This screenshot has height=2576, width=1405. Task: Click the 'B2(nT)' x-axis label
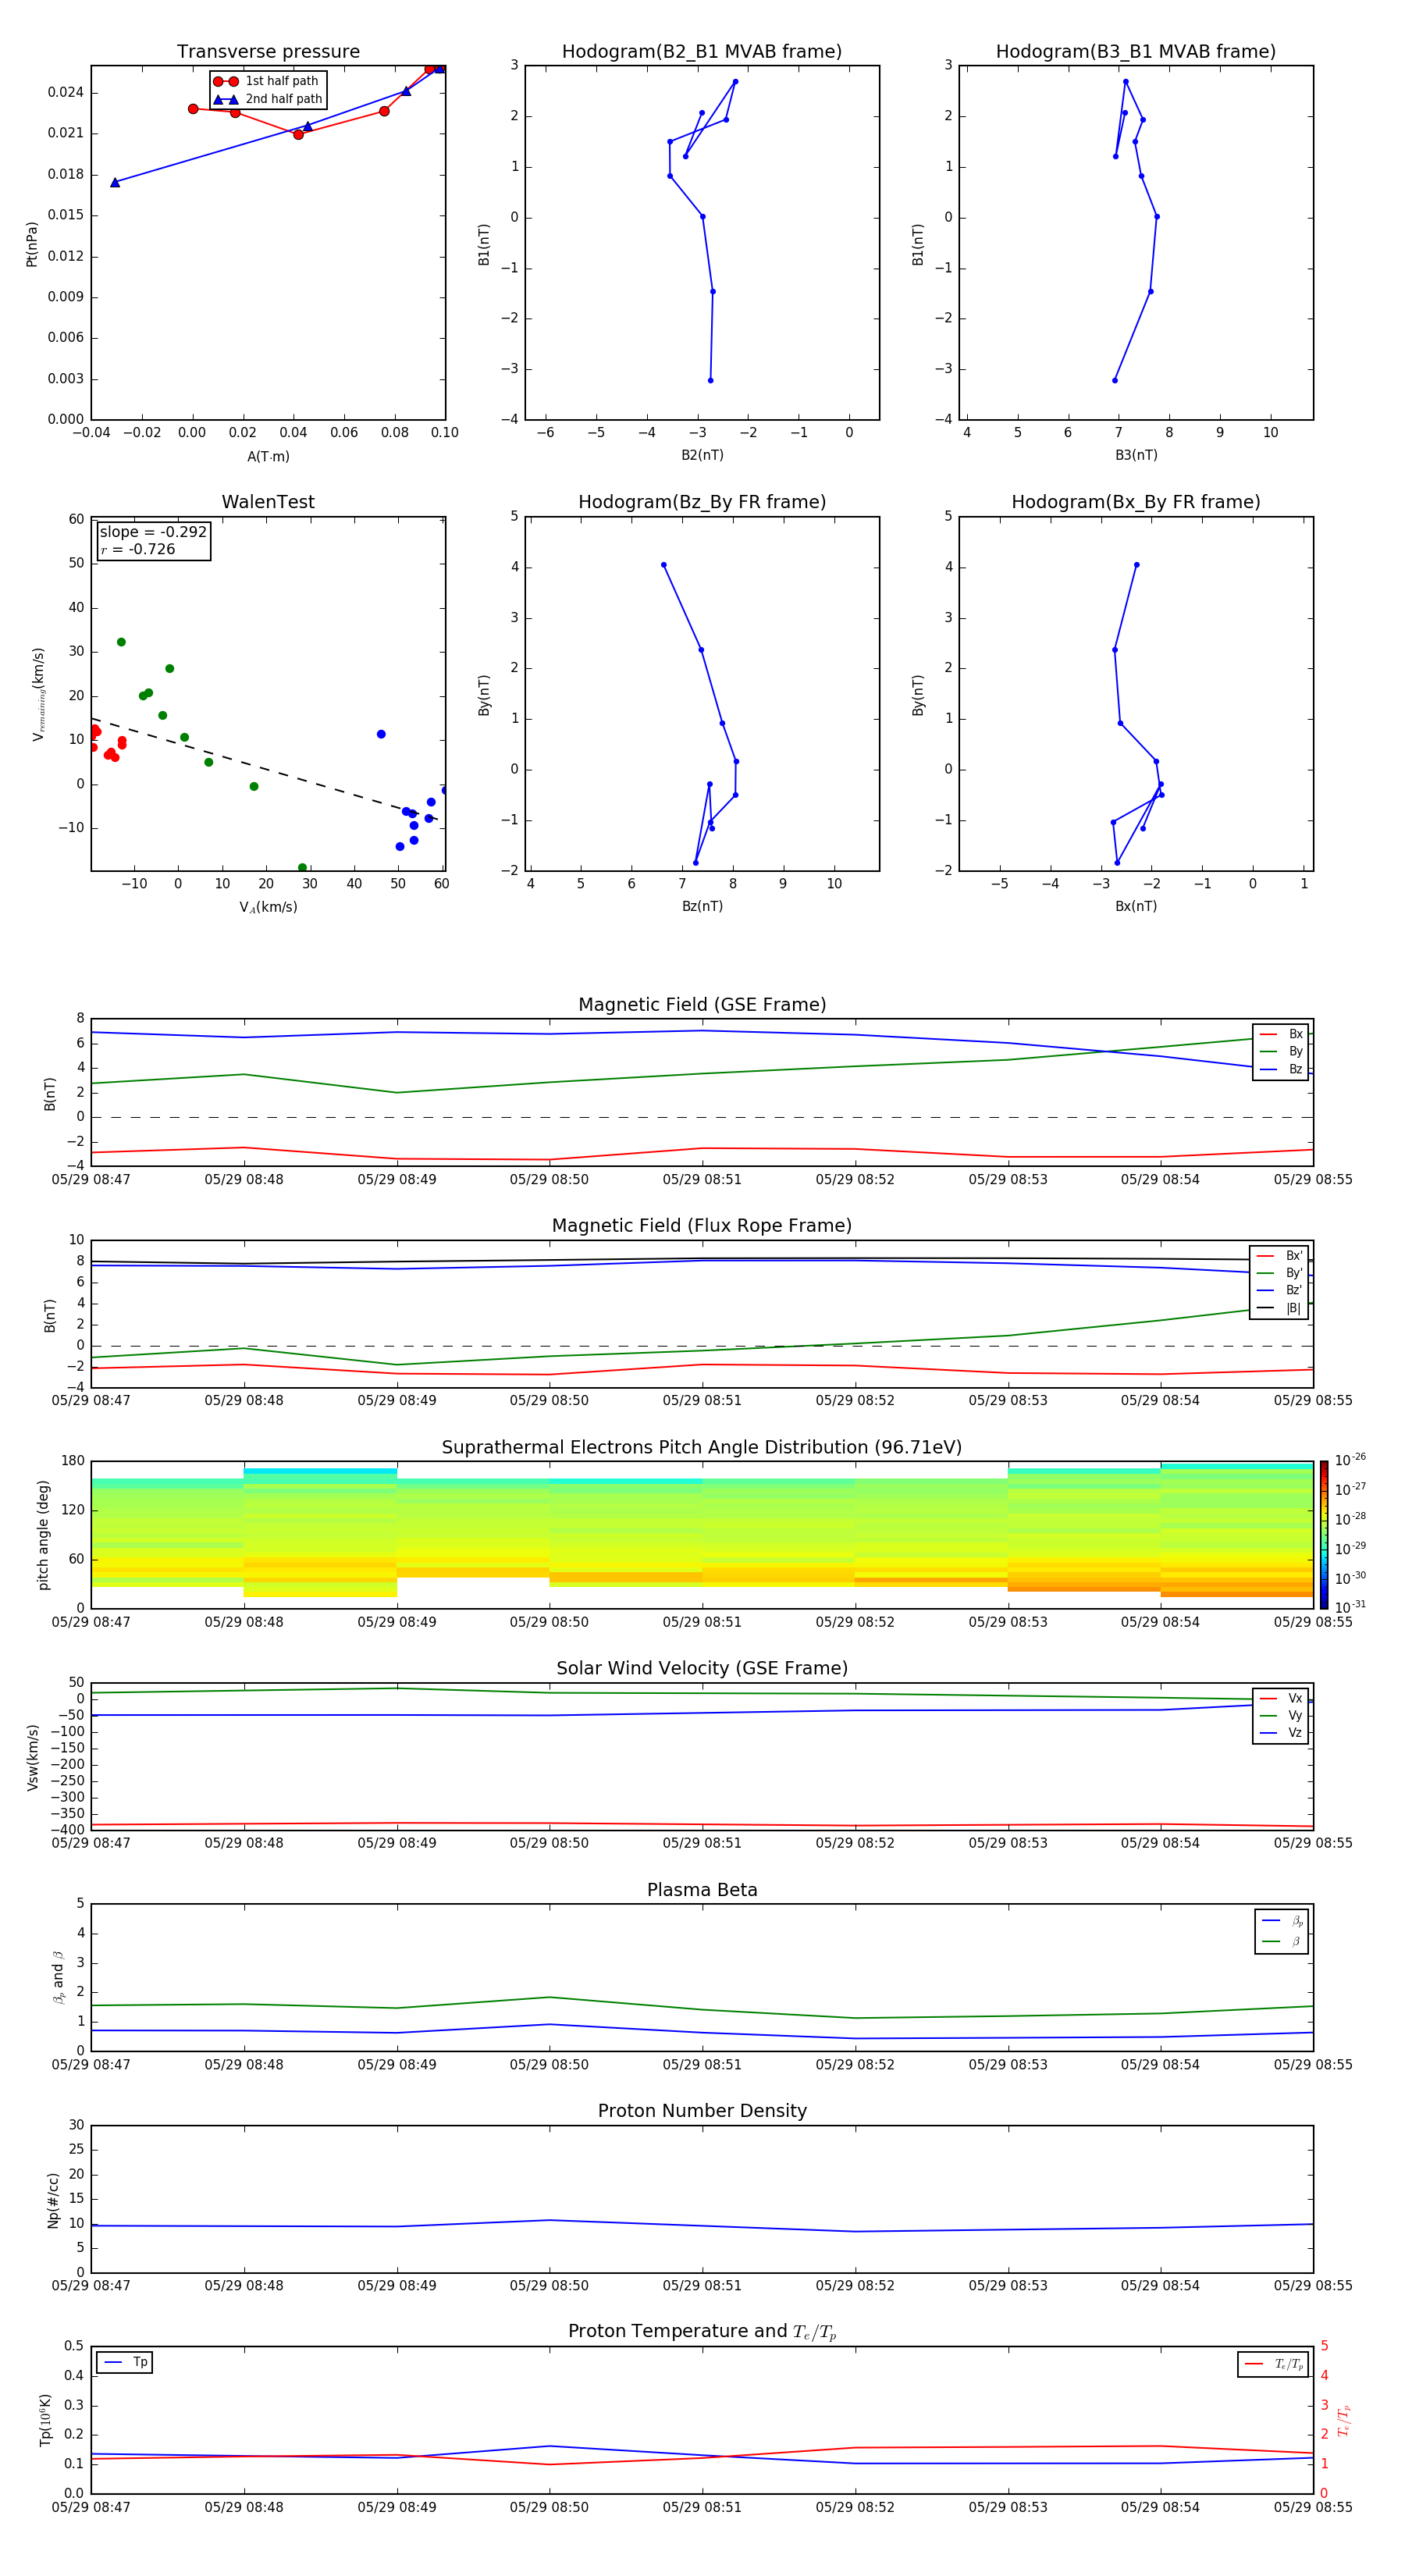pos(702,455)
